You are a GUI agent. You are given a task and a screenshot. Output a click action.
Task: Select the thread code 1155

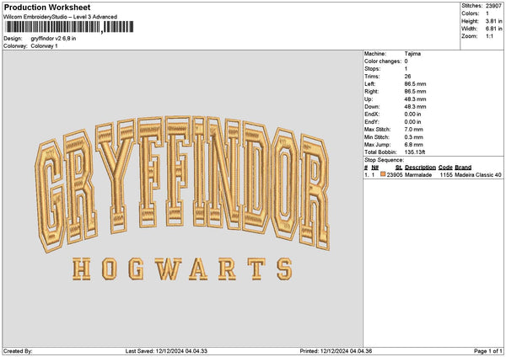tap(446, 175)
